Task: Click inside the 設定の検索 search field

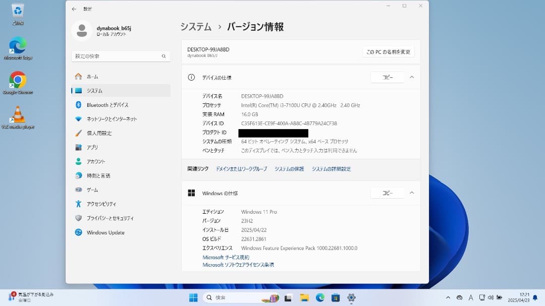Action: pos(120,56)
